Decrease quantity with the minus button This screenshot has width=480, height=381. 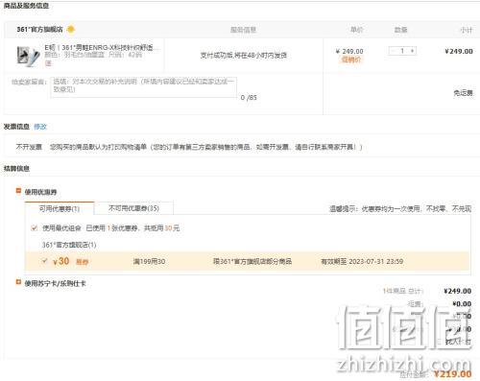tap(394, 51)
